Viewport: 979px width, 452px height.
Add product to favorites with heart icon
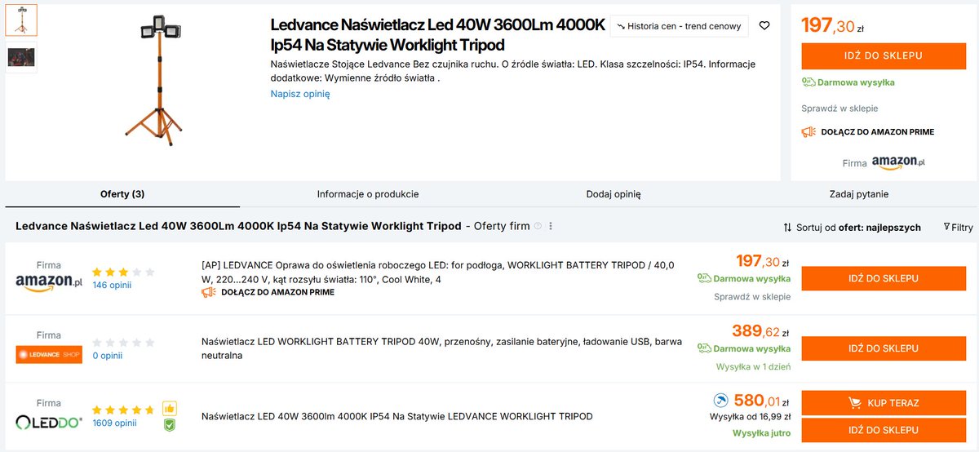tap(764, 26)
